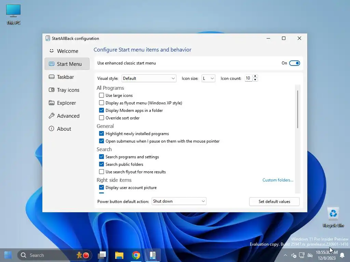350x262 pixels.
Task: Uncheck Open submenus when I pause option
Action: coord(101,141)
